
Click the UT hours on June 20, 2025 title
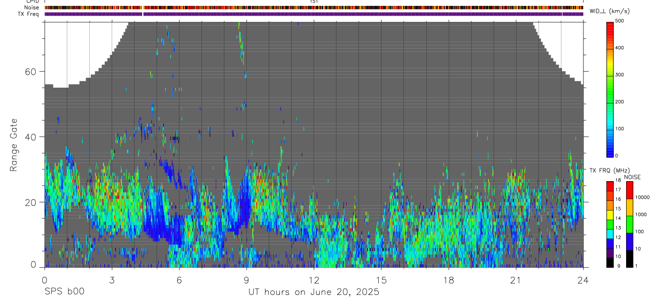pyautogui.click(x=314, y=292)
